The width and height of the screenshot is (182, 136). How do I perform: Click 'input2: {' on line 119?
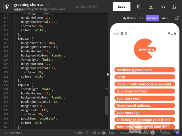[25, 39]
